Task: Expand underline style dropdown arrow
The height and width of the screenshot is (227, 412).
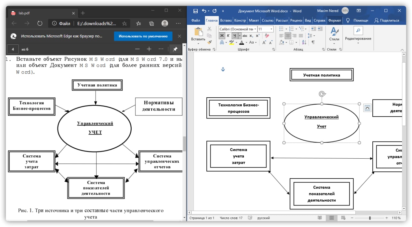Action: point(240,36)
